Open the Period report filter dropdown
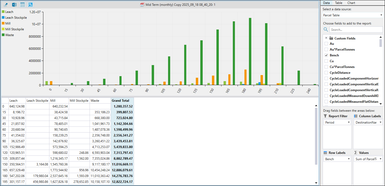The width and height of the screenshot is (385, 186). pos(337,123)
